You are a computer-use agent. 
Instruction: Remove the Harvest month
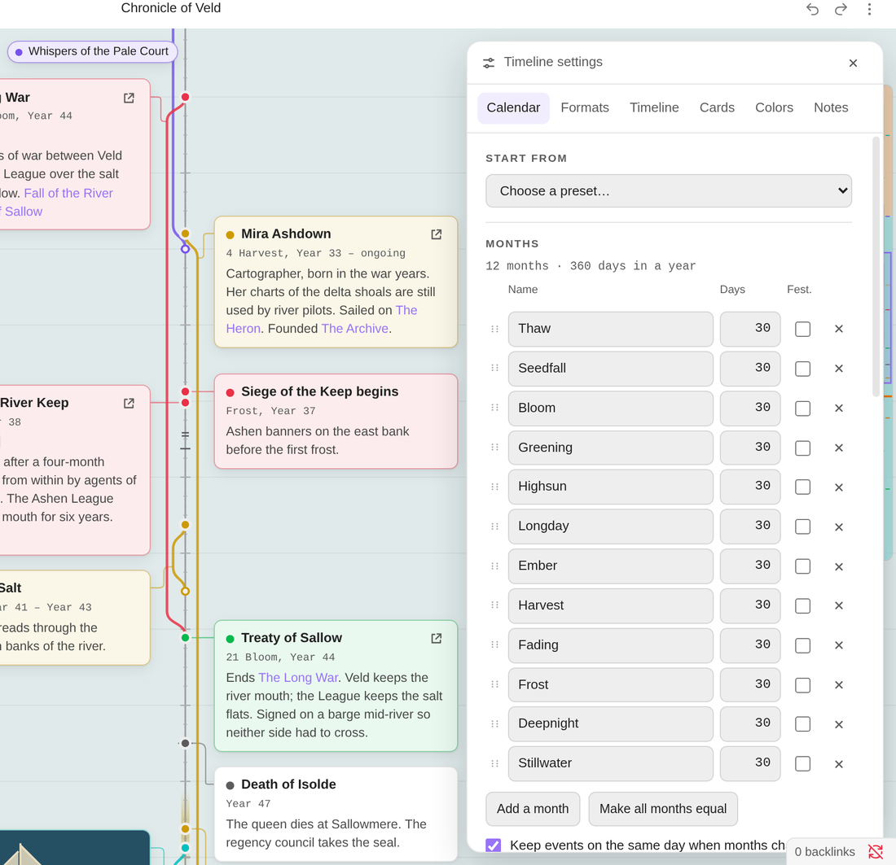tap(839, 605)
